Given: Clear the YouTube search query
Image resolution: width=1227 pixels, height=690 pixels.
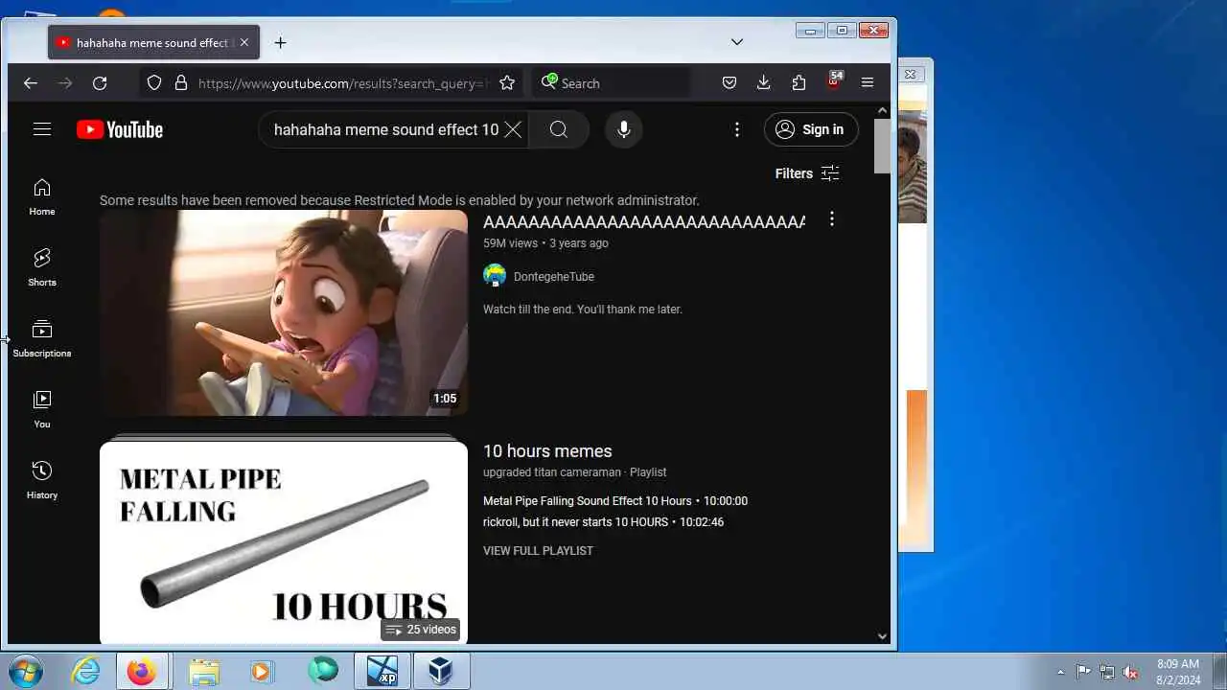Looking at the screenshot, I should pyautogui.click(x=513, y=129).
